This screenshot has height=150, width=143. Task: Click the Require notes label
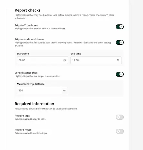click(x=23, y=130)
